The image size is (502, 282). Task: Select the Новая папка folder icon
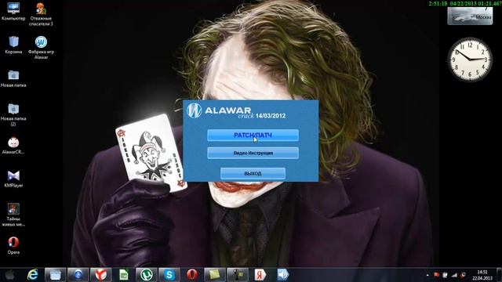point(13,78)
